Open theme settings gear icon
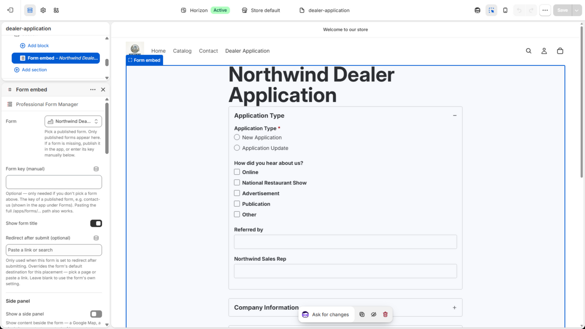 pos(43,10)
